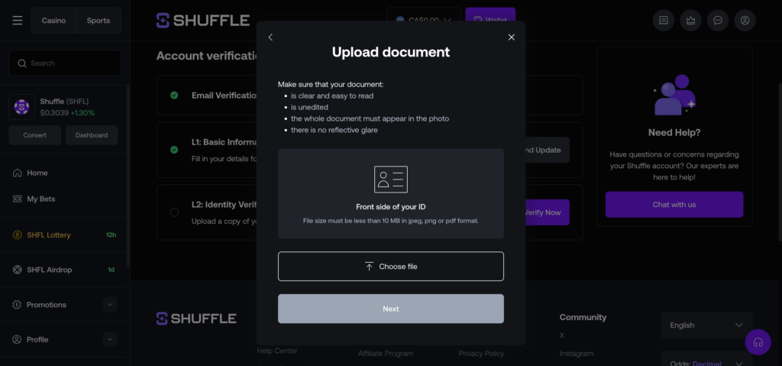Open the Instagram community link
The width and height of the screenshot is (782, 366).
[577, 354]
